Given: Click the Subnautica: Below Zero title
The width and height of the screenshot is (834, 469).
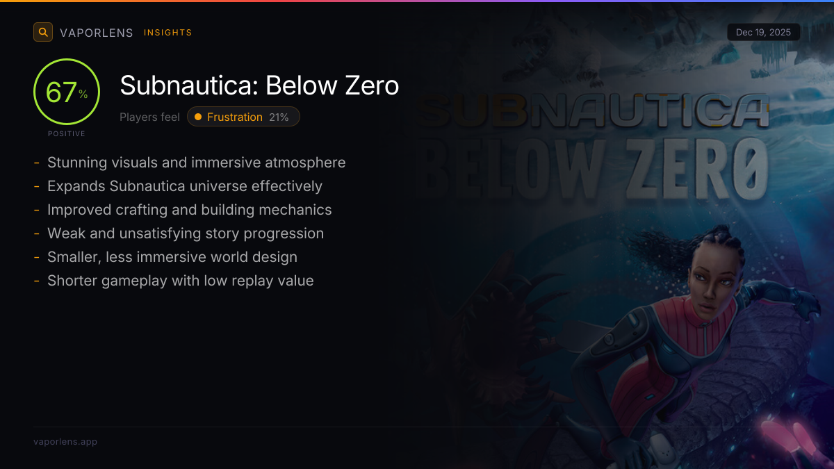Looking at the screenshot, I should 259,85.
